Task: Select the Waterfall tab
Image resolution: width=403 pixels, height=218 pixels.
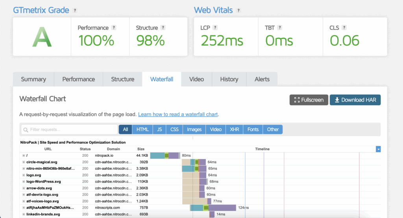Action: click(162, 79)
